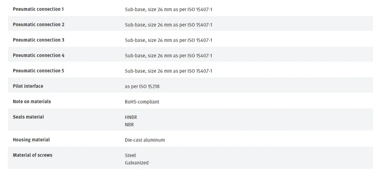Select Sub-base value for Pneumatic connection 5
The image size is (373, 170).
coord(168,71)
